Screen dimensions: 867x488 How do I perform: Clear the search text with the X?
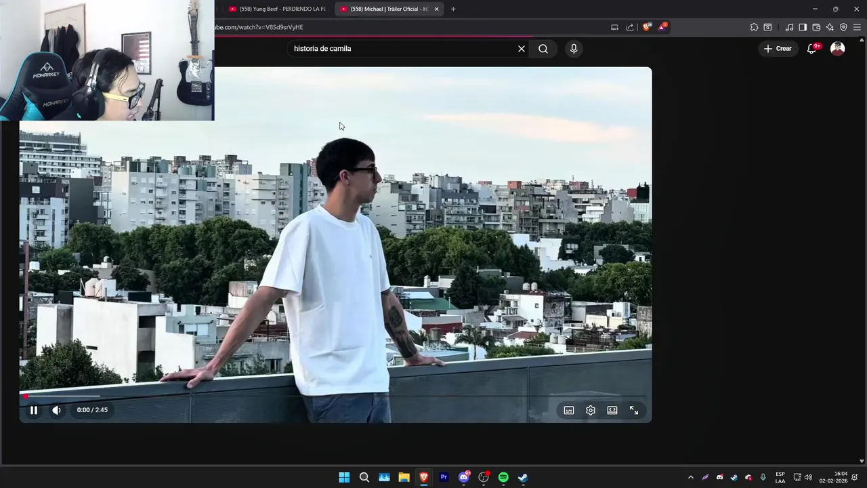pos(522,49)
